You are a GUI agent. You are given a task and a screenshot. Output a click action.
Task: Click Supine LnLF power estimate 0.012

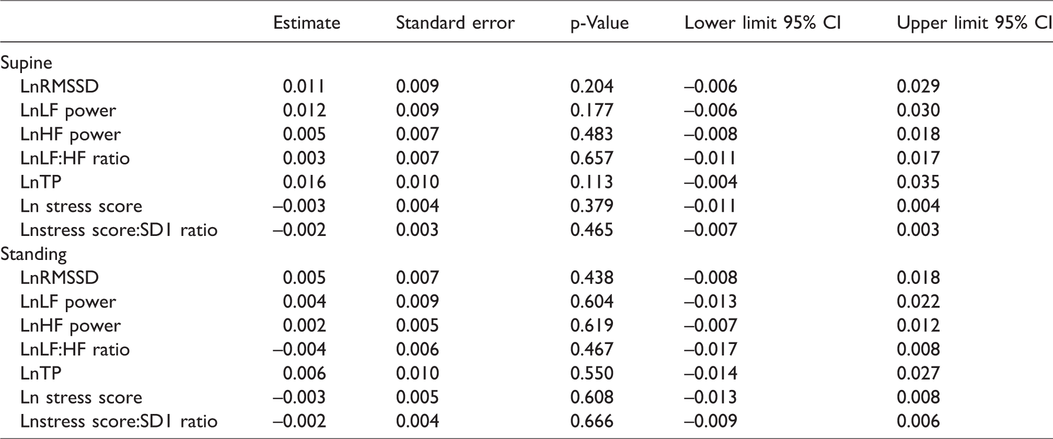(x=304, y=110)
